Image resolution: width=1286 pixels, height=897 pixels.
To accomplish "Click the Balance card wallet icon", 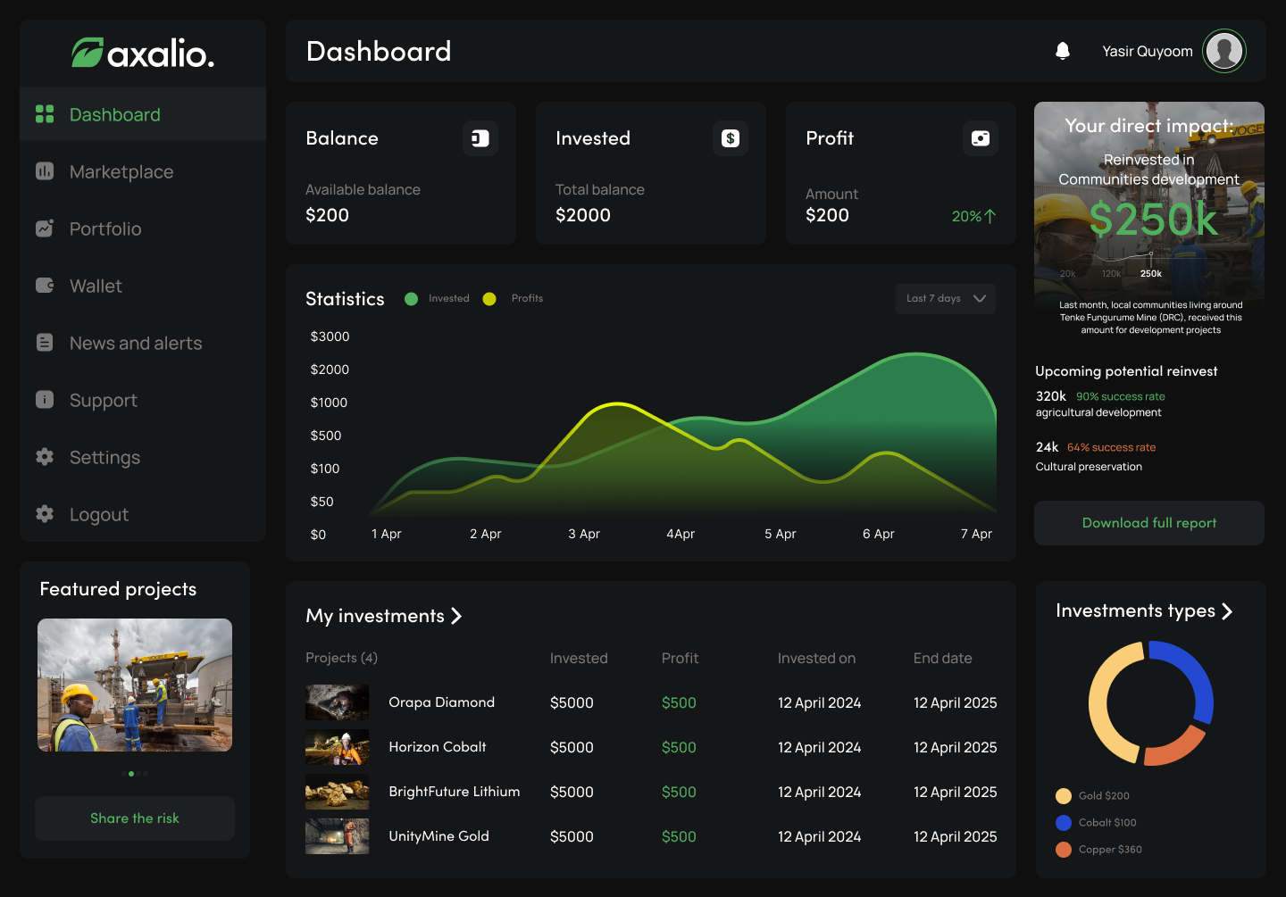I will pos(480,138).
